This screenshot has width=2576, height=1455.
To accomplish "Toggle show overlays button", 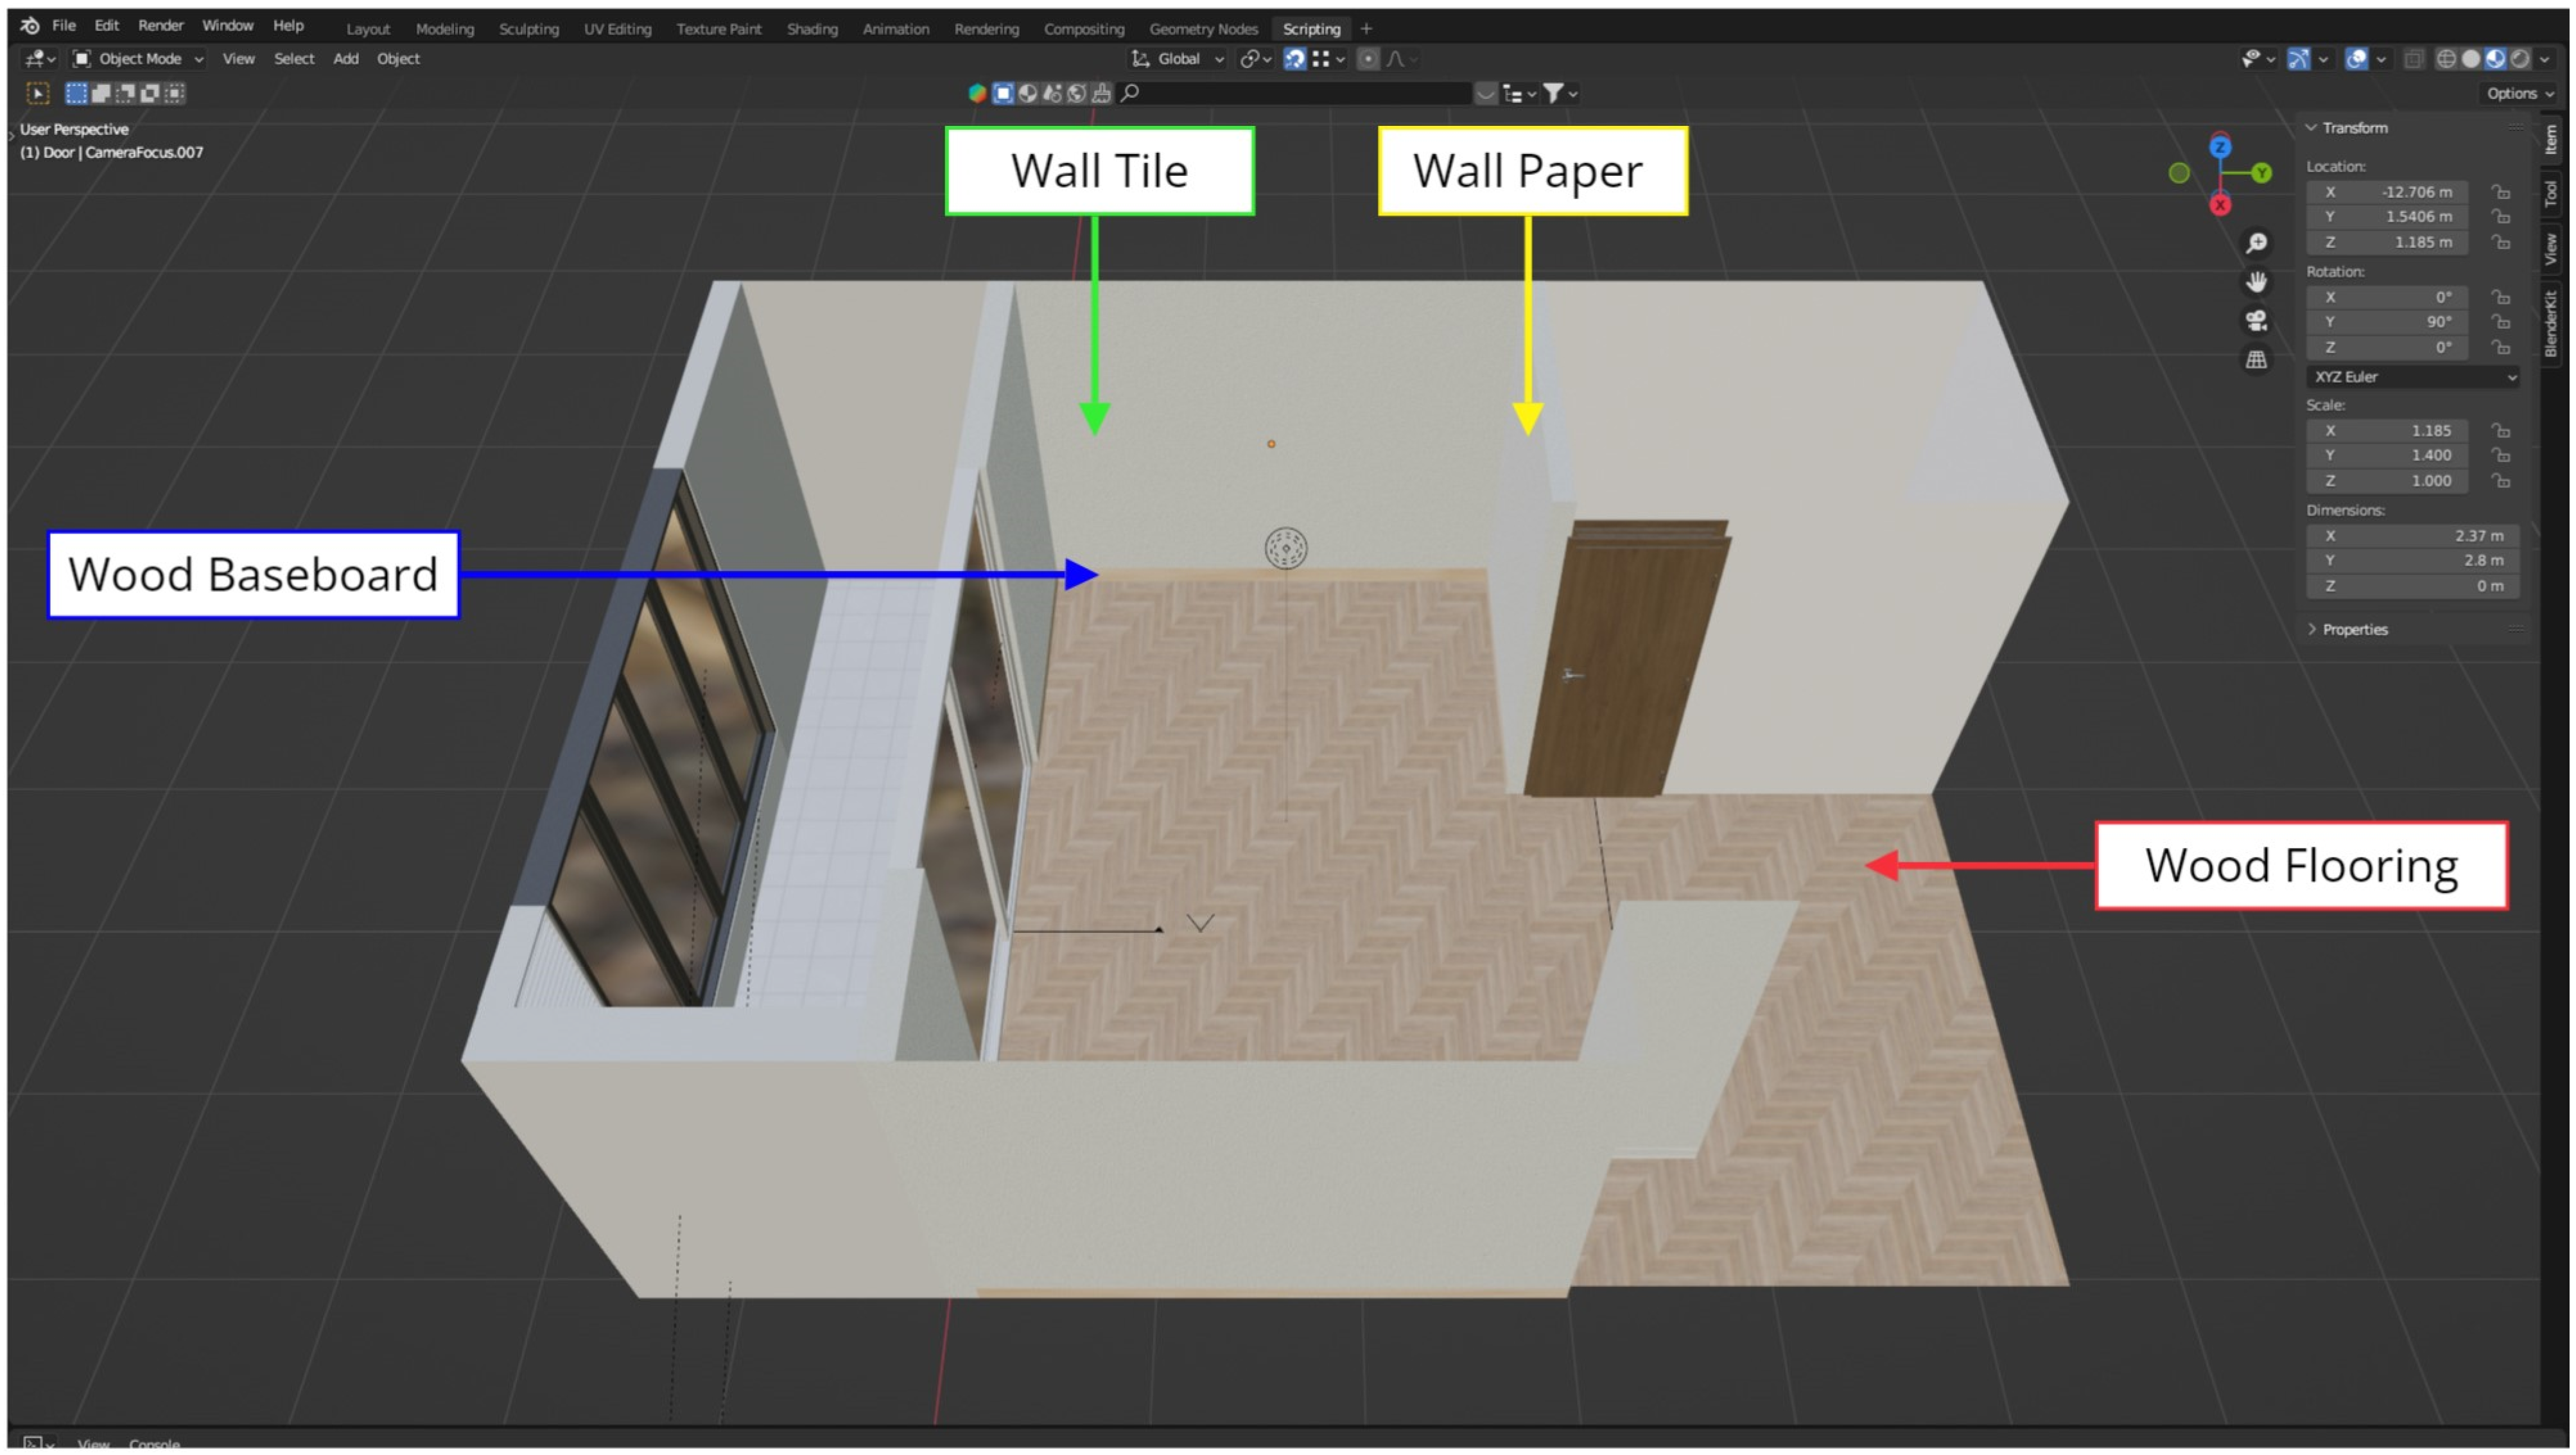I will click(x=2357, y=59).
